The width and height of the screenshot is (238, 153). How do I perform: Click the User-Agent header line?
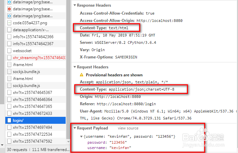tap(158, 115)
